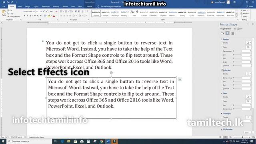Switch to the Layout ribbon tab
Screen dimensions: 256x144
36,6
